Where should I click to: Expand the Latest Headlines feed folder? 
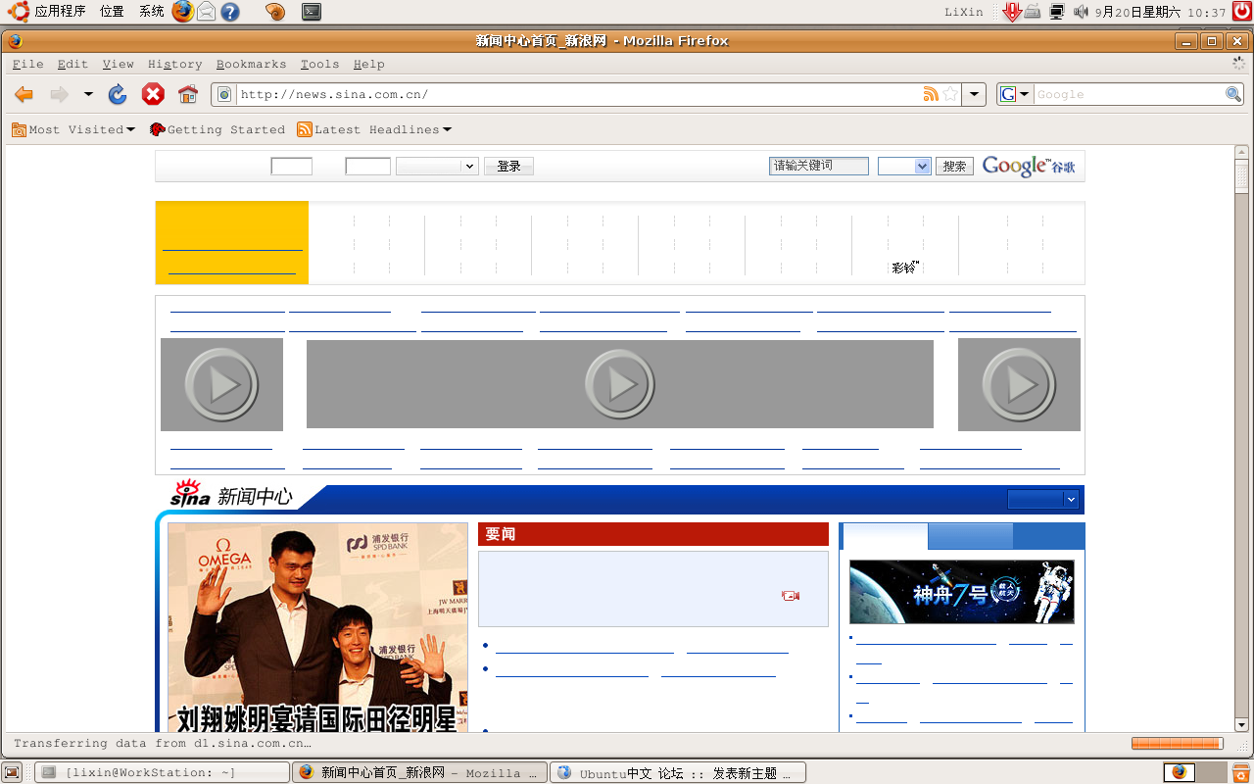[374, 129]
